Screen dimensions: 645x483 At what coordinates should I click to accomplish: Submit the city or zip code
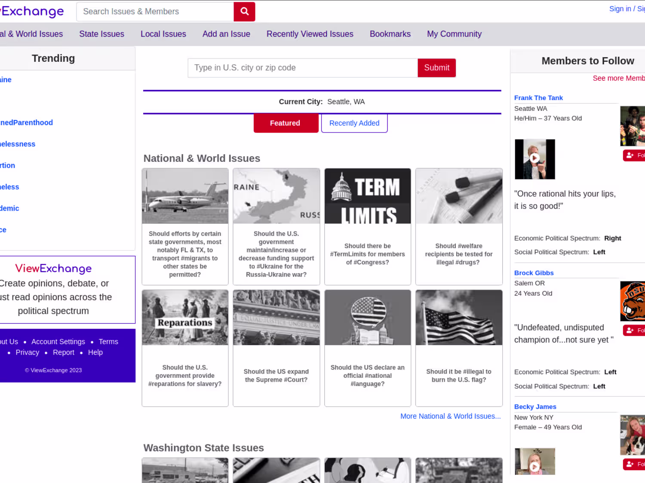coord(436,68)
